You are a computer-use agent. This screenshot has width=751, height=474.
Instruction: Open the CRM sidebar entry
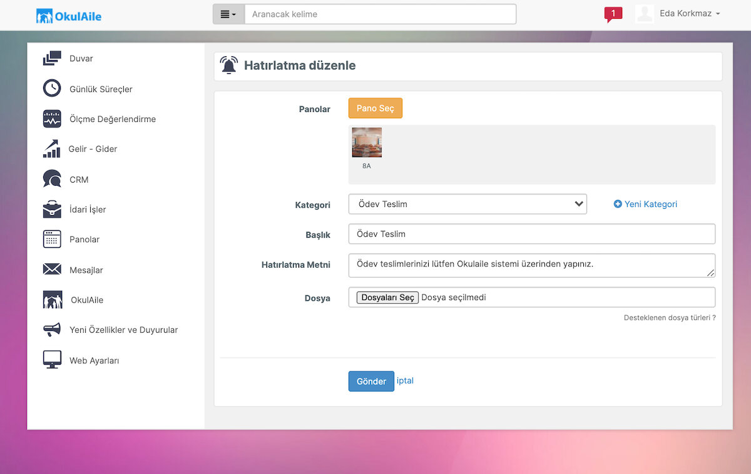pyautogui.click(x=79, y=180)
